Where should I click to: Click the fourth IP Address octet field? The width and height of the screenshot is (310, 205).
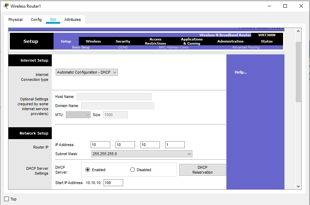[175, 145]
